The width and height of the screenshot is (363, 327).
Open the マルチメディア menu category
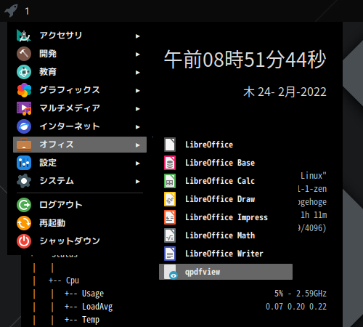tap(80, 108)
